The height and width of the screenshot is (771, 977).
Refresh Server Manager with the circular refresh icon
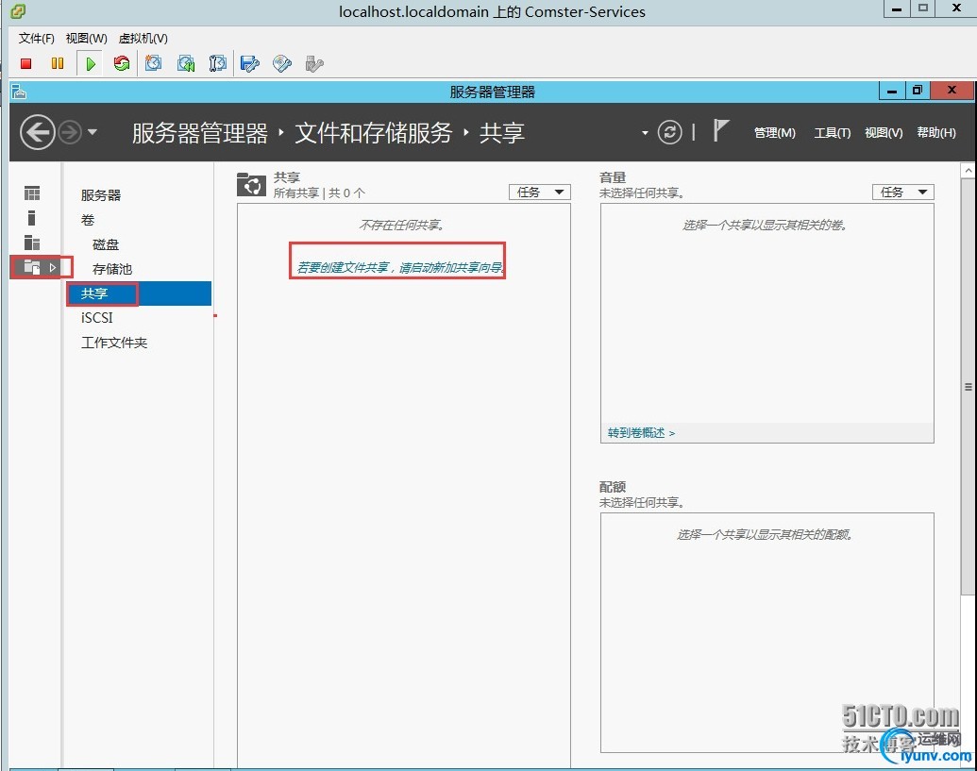(670, 132)
